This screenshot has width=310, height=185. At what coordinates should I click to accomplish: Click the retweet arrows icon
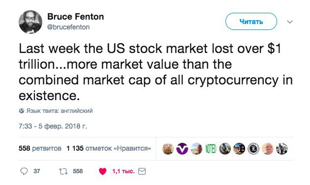[63, 171]
